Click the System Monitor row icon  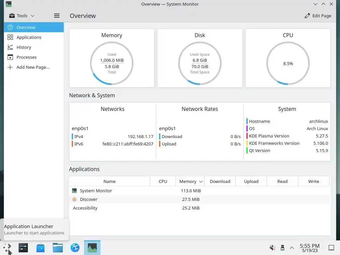pyautogui.click(x=74, y=191)
